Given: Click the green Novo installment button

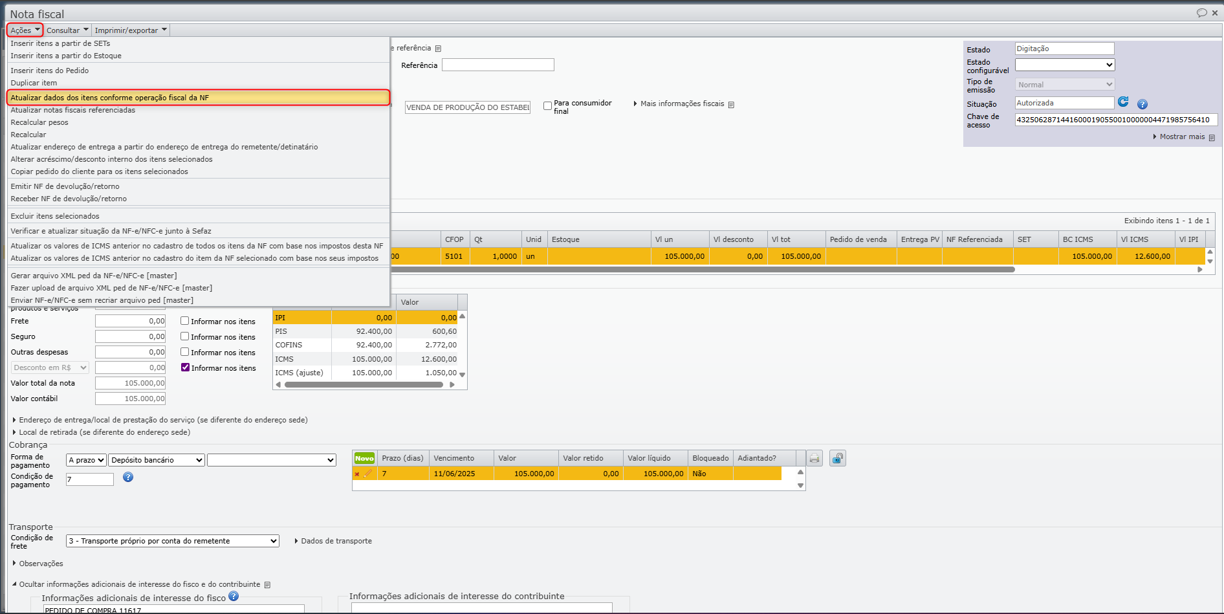Looking at the screenshot, I should tap(364, 458).
